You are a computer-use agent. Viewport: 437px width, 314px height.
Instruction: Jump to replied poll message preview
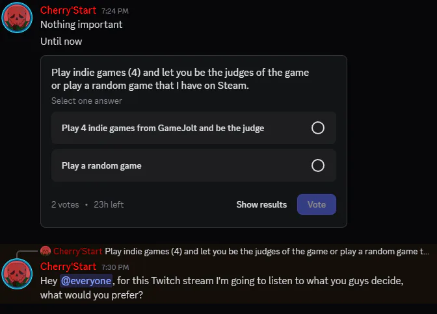(267, 252)
